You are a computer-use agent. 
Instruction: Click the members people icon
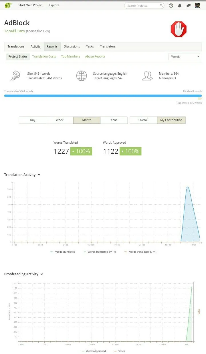coord(147,76)
